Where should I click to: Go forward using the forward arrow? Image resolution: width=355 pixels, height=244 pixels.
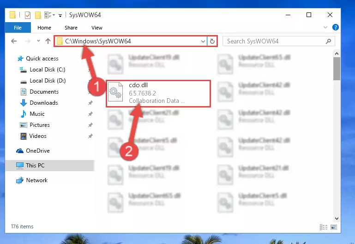28,41
